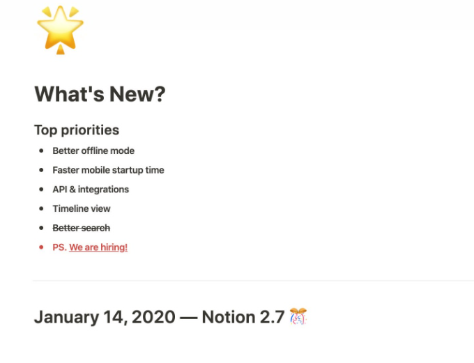Screen dimensions: 474x363
Task: Select the bullet dot beside crossed-out Better search
Action: click(x=41, y=228)
